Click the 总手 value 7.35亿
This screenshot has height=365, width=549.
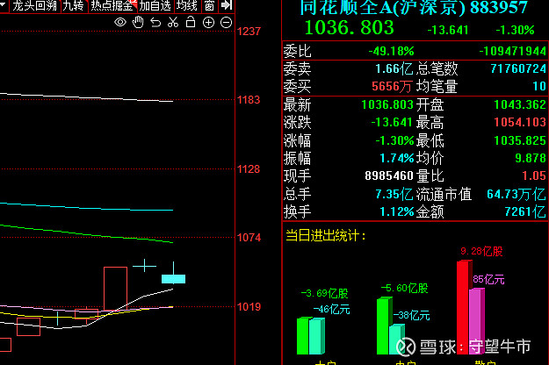[394, 194]
